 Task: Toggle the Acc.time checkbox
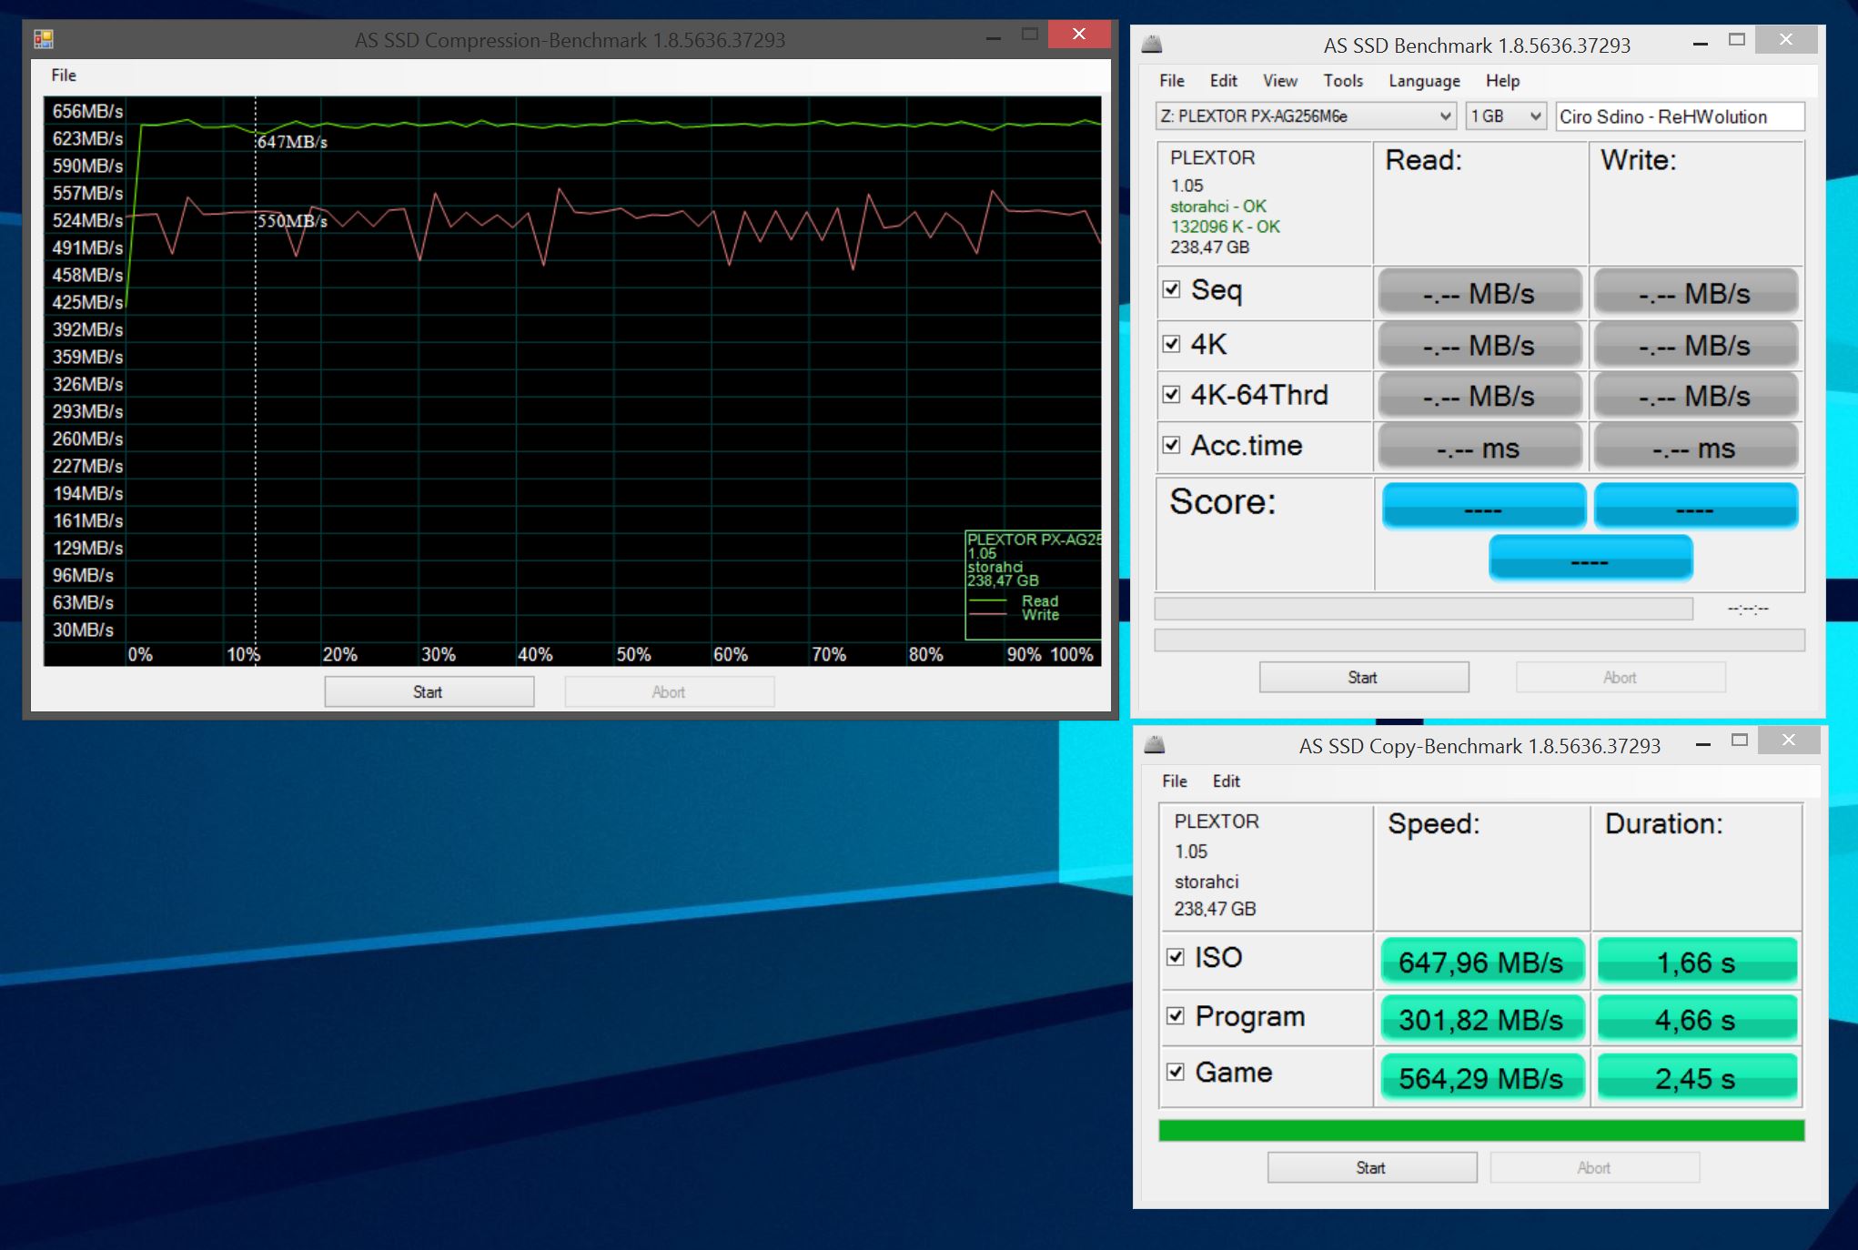[x=1172, y=445]
